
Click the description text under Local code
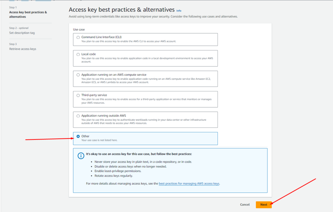(x=147, y=60)
